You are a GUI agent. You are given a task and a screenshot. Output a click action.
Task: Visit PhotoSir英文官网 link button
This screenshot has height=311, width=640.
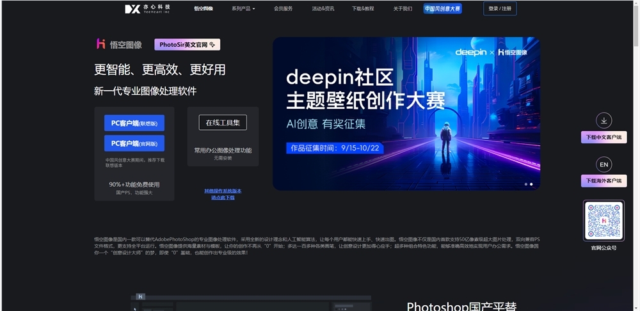pos(187,45)
